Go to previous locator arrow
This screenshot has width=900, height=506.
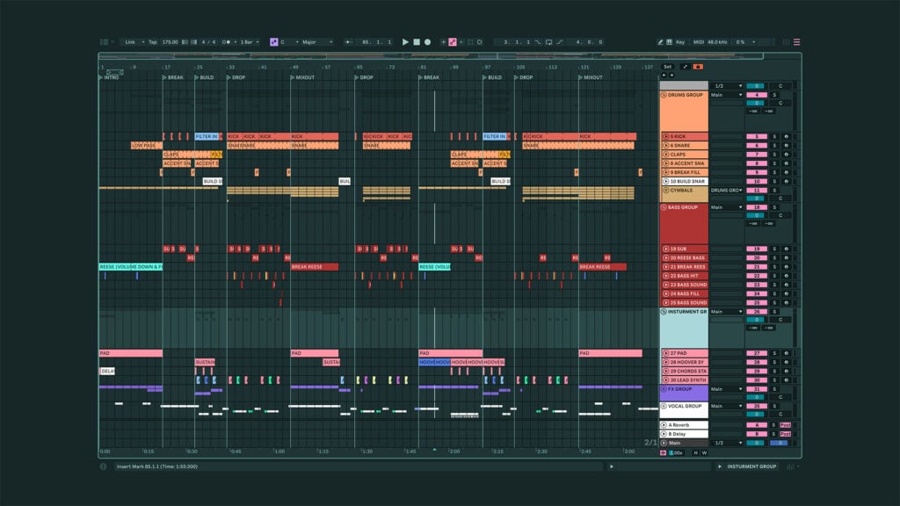tap(664, 76)
